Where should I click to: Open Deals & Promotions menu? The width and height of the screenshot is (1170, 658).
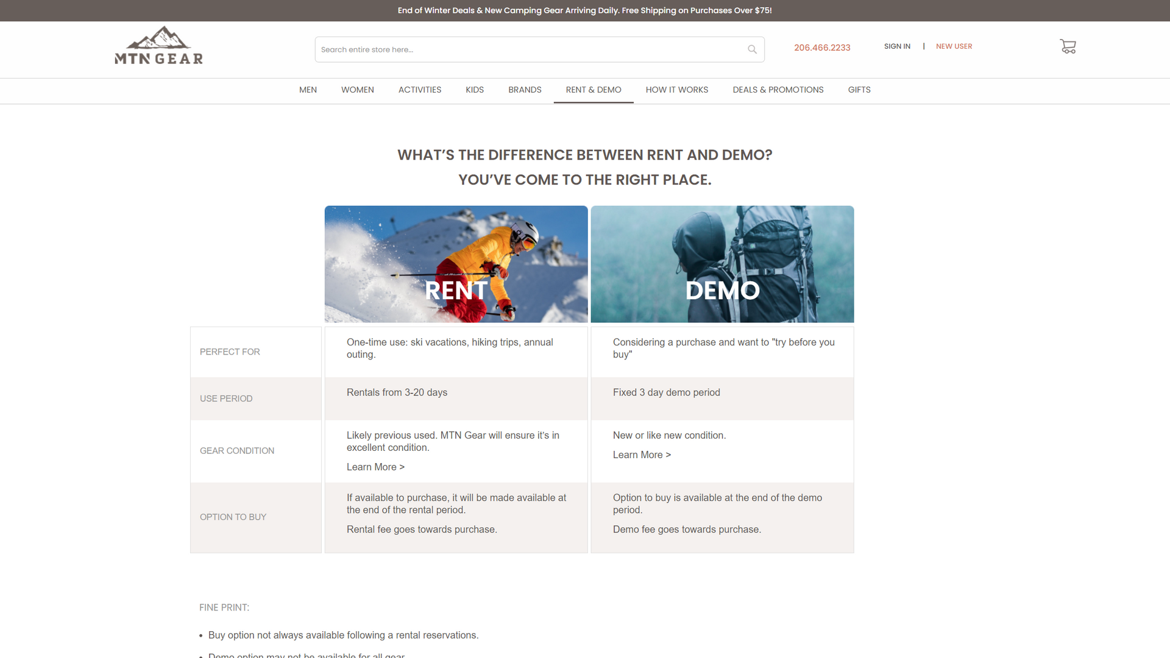(x=778, y=90)
